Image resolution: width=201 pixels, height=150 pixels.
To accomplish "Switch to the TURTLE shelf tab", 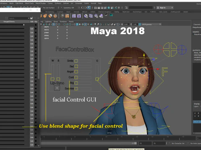I will click(x=153, y=12).
